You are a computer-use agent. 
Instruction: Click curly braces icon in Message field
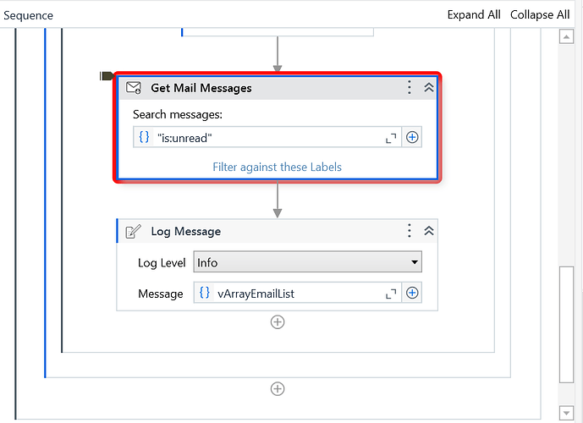click(205, 293)
